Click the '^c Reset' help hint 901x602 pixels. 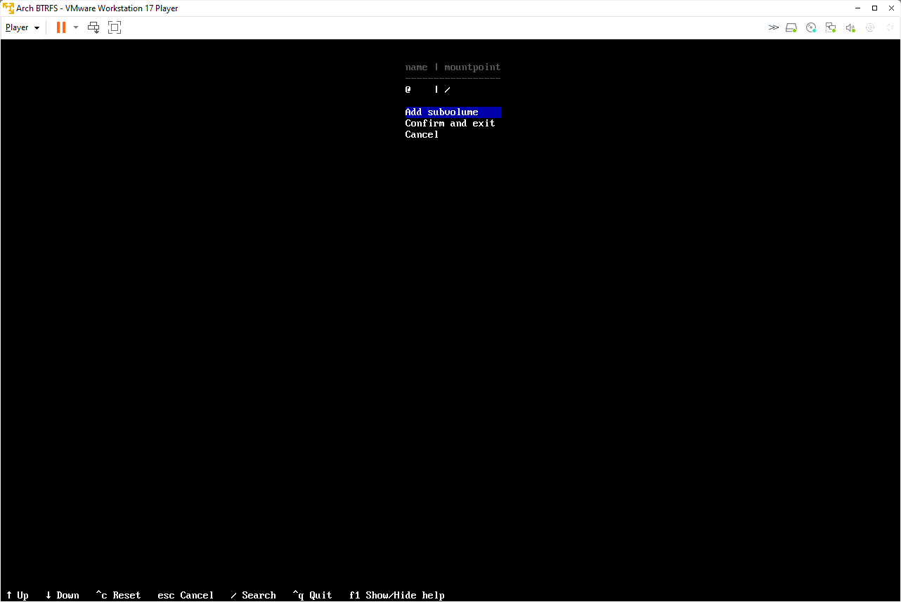click(118, 595)
